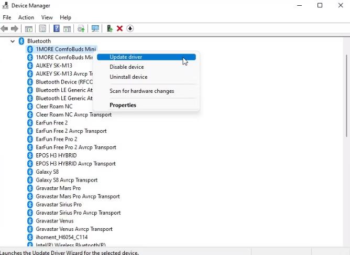This screenshot has height=255, width=350.
Task: Click the Forward arrow toolbar icon
Action: [x=15, y=28]
